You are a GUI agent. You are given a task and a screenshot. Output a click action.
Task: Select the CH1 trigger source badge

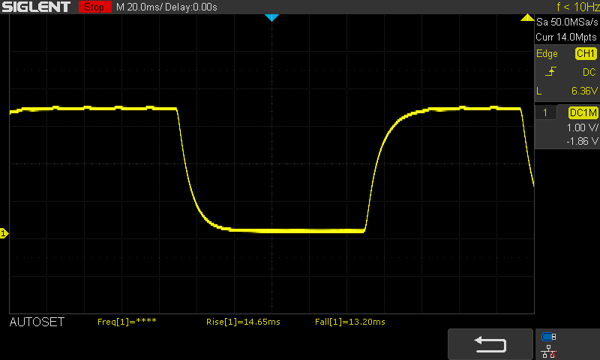click(586, 53)
